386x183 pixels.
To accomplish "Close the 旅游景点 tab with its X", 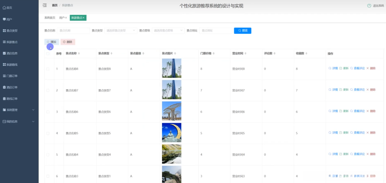I will (84, 18).
